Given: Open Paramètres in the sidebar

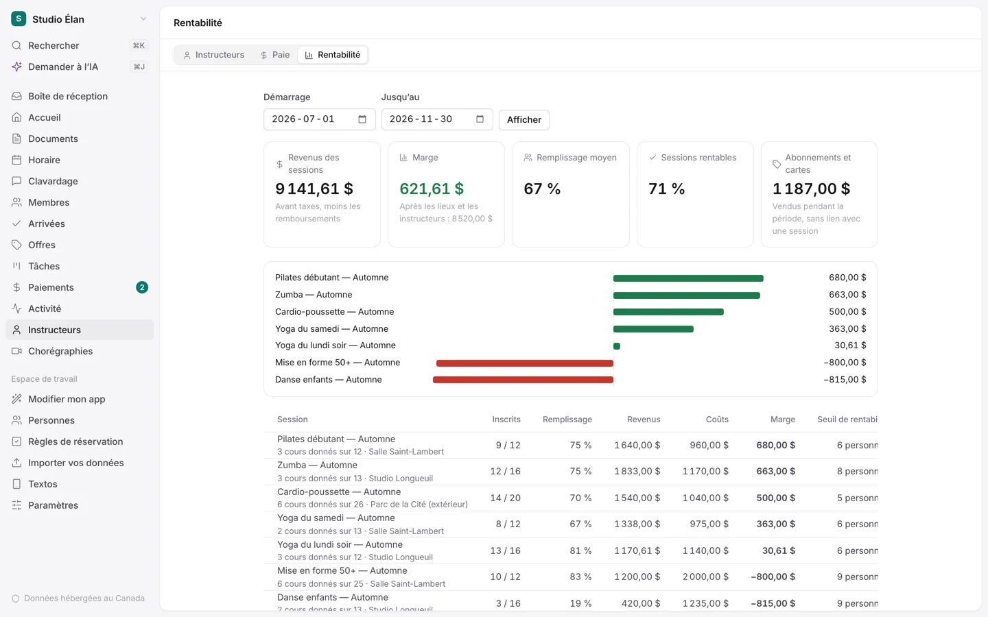Looking at the screenshot, I should pyautogui.click(x=80, y=505).
